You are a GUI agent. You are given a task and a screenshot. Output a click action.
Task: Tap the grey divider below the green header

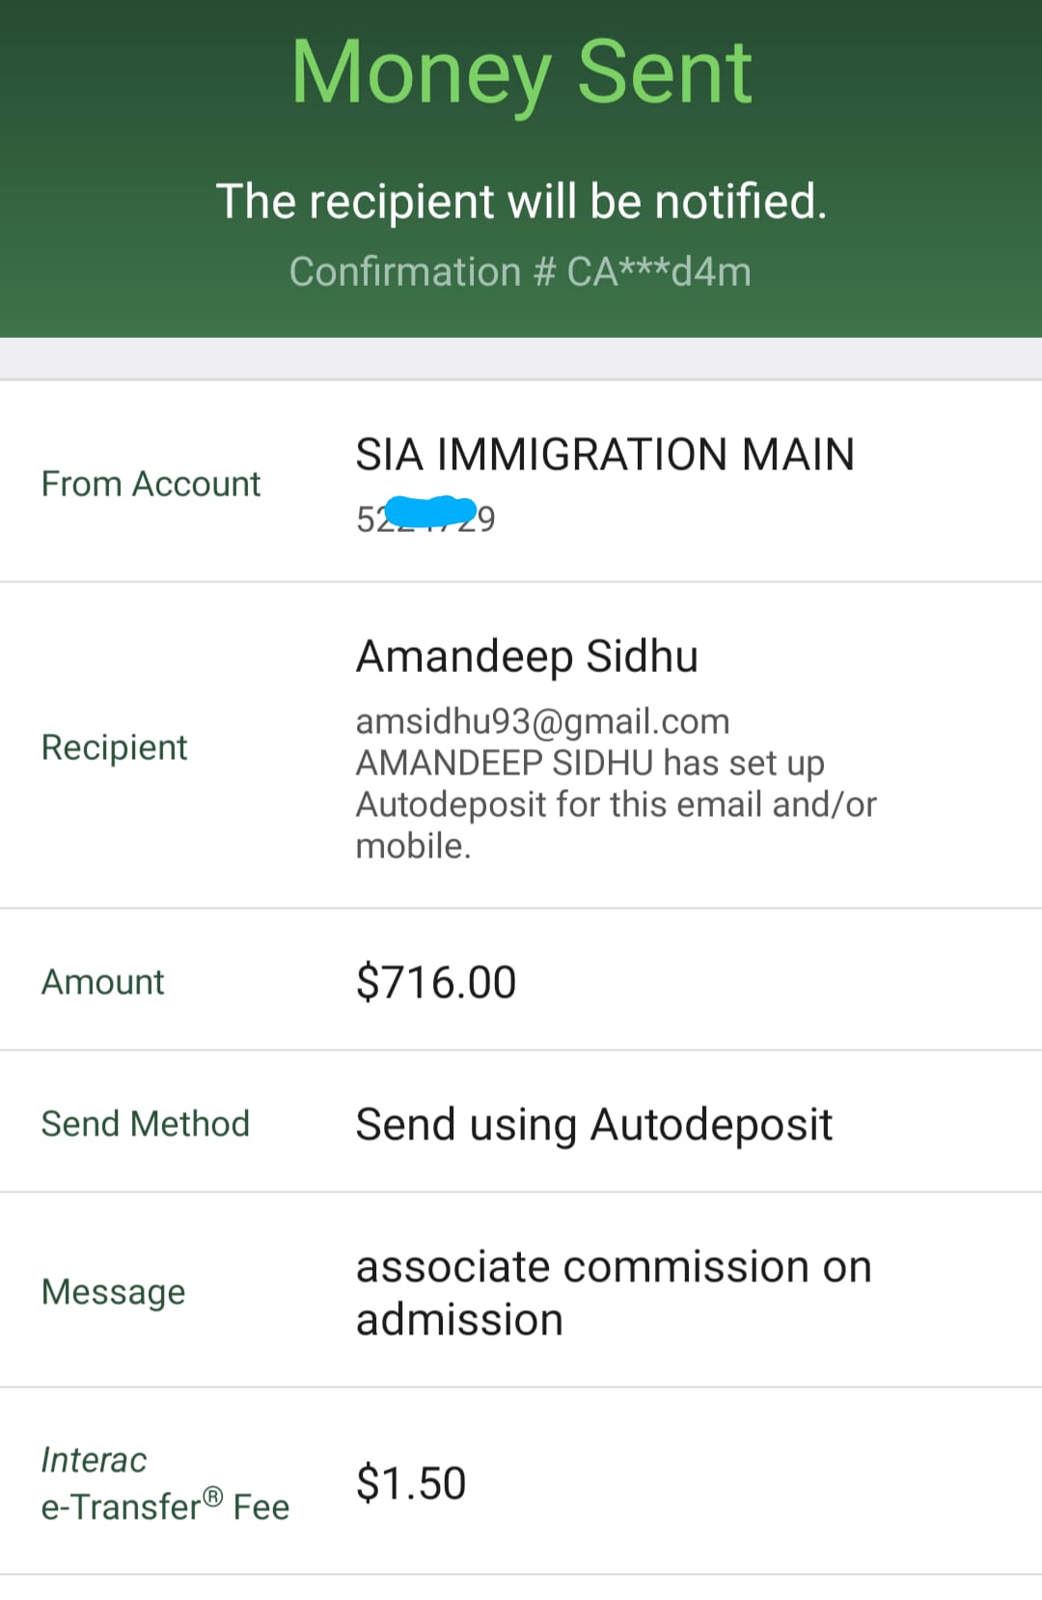pyautogui.click(x=521, y=359)
